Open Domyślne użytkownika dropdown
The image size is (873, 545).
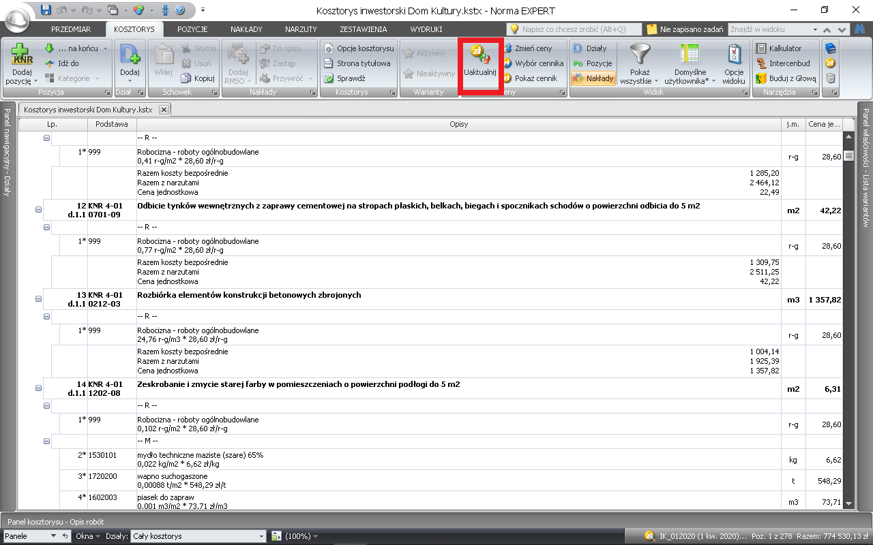(691, 63)
